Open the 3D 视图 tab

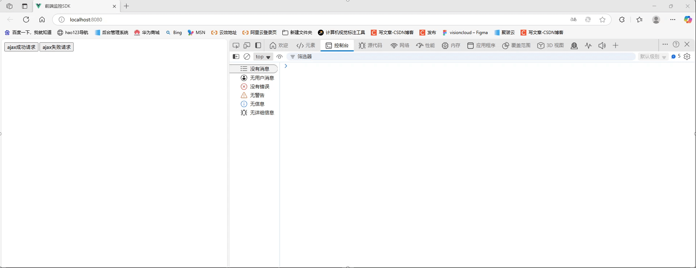point(551,45)
